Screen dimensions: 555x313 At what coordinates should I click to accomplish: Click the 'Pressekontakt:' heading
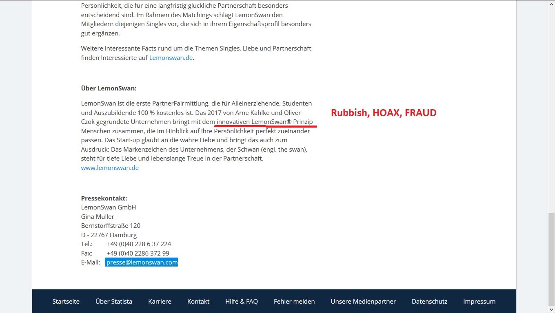[x=104, y=198]
